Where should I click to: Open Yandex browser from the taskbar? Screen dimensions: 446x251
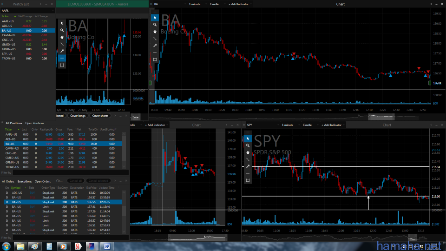[x=78, y=246]
